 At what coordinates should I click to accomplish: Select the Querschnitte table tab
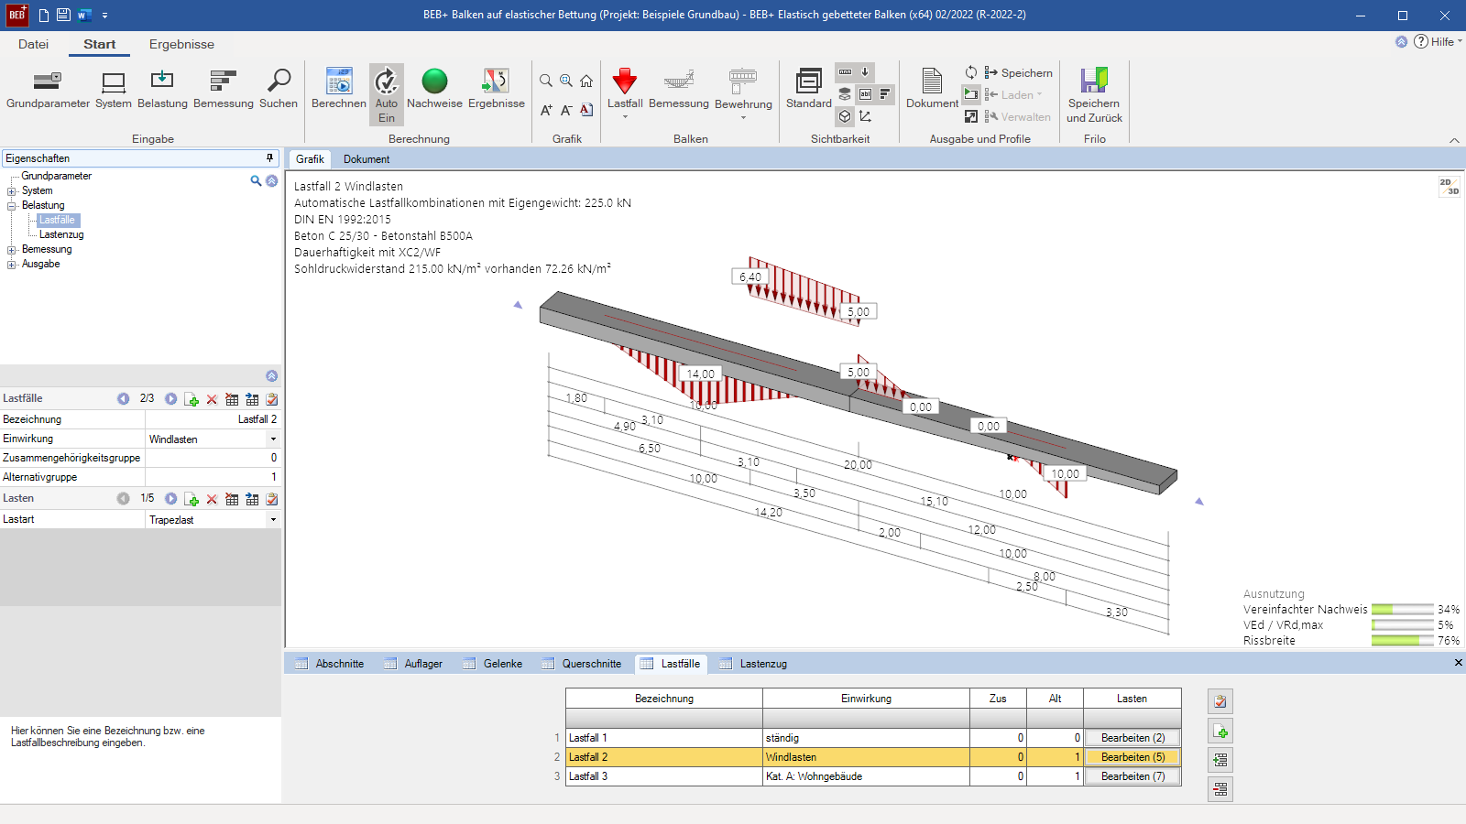[582, 664]
